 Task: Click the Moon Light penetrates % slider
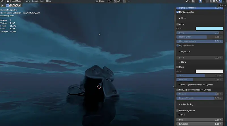point(200,41)
